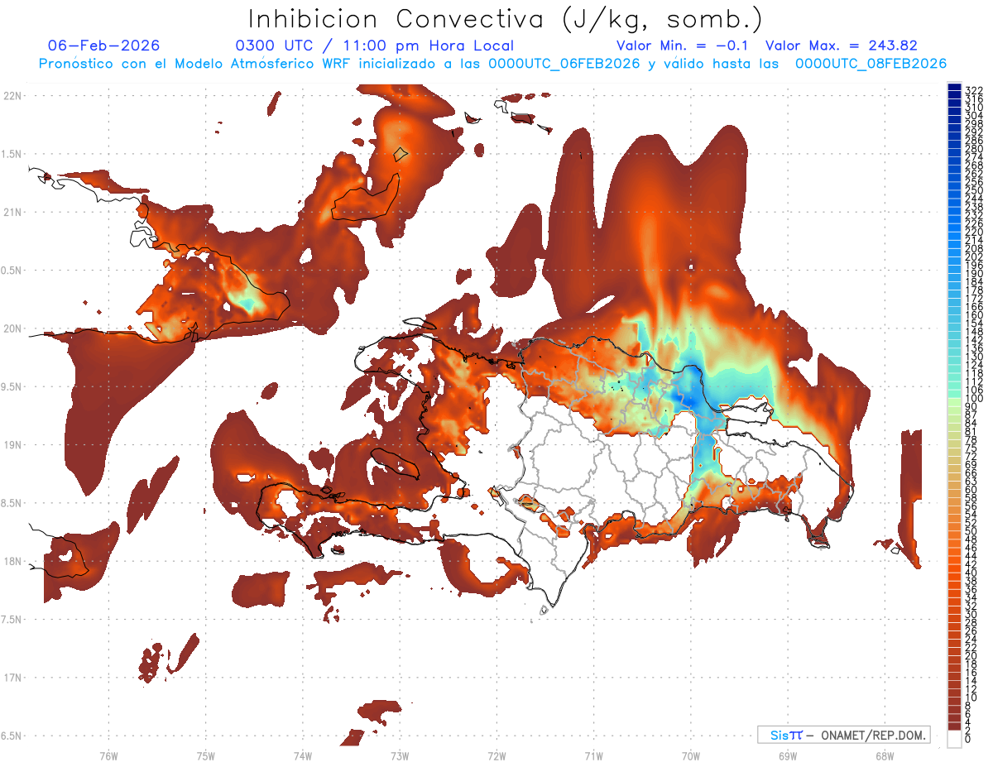The image size is (993, 767).
Task: Click the longitude label '75W'
Action: 206,755
